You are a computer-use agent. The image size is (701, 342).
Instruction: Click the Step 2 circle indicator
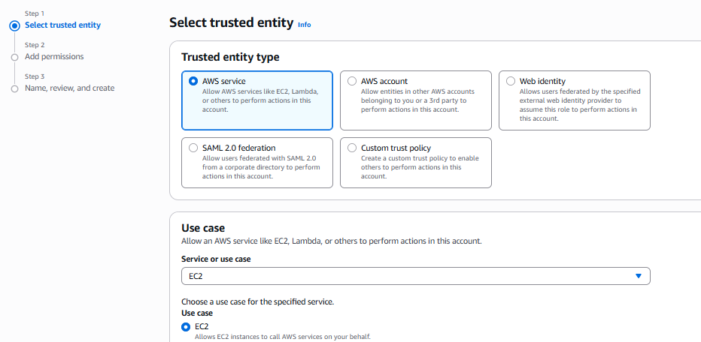click(15, 57)
